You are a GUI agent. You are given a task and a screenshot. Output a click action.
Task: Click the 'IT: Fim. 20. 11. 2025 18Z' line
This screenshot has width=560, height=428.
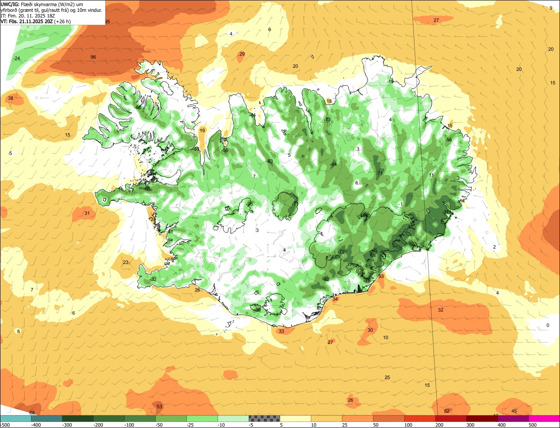[x=28, y=15]
